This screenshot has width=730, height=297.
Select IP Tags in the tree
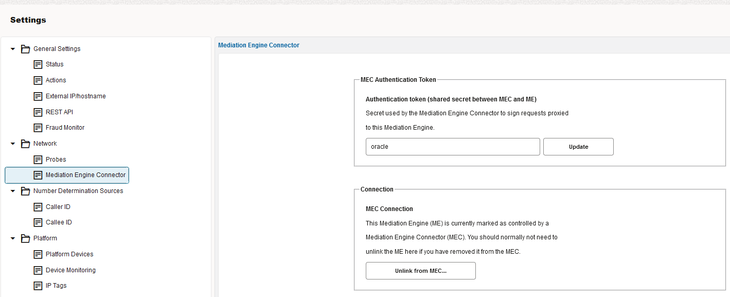click(56, 286)
